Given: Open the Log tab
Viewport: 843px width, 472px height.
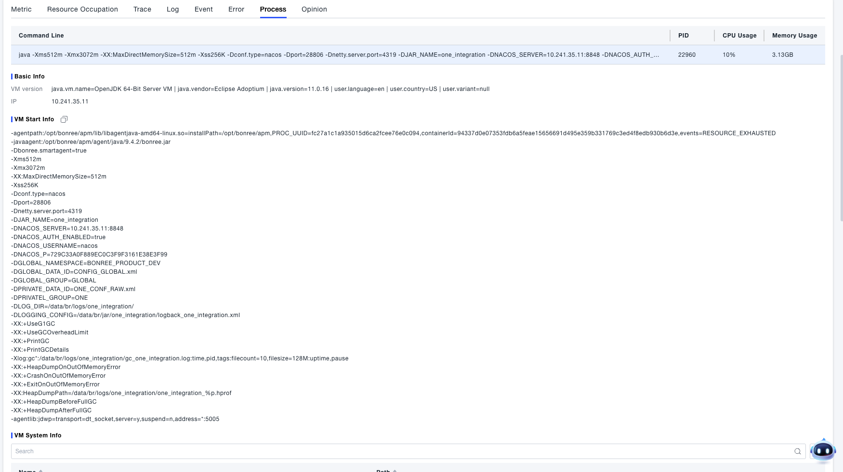Looking at the screenshot, I should (x=172, y=9).
